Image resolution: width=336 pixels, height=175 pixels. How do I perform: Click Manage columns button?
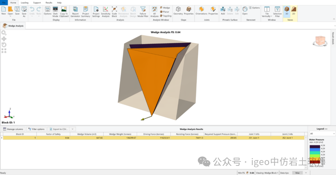click(x=13, y=129)
